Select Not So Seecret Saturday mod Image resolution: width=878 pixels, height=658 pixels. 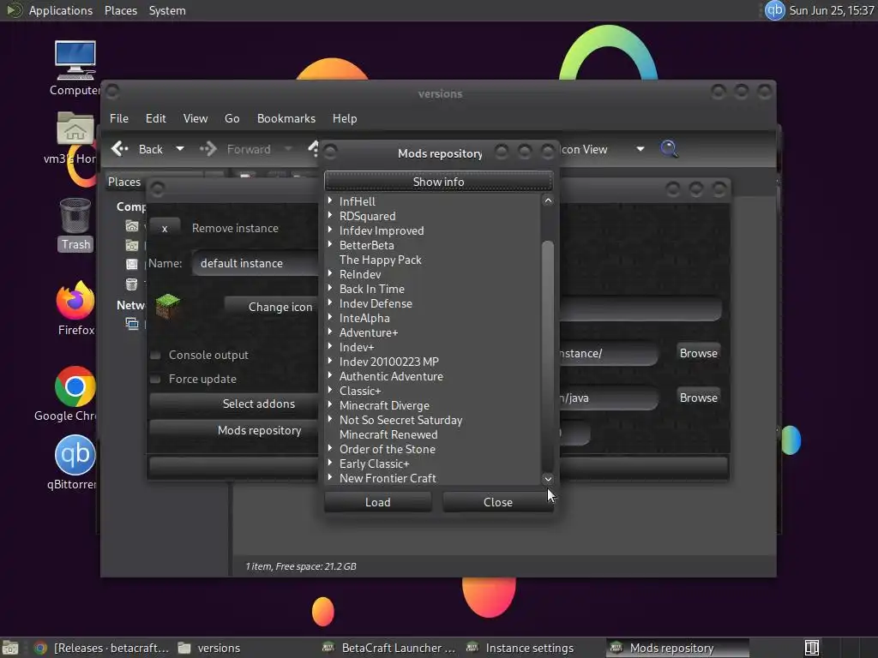click(x=401, y=420)
